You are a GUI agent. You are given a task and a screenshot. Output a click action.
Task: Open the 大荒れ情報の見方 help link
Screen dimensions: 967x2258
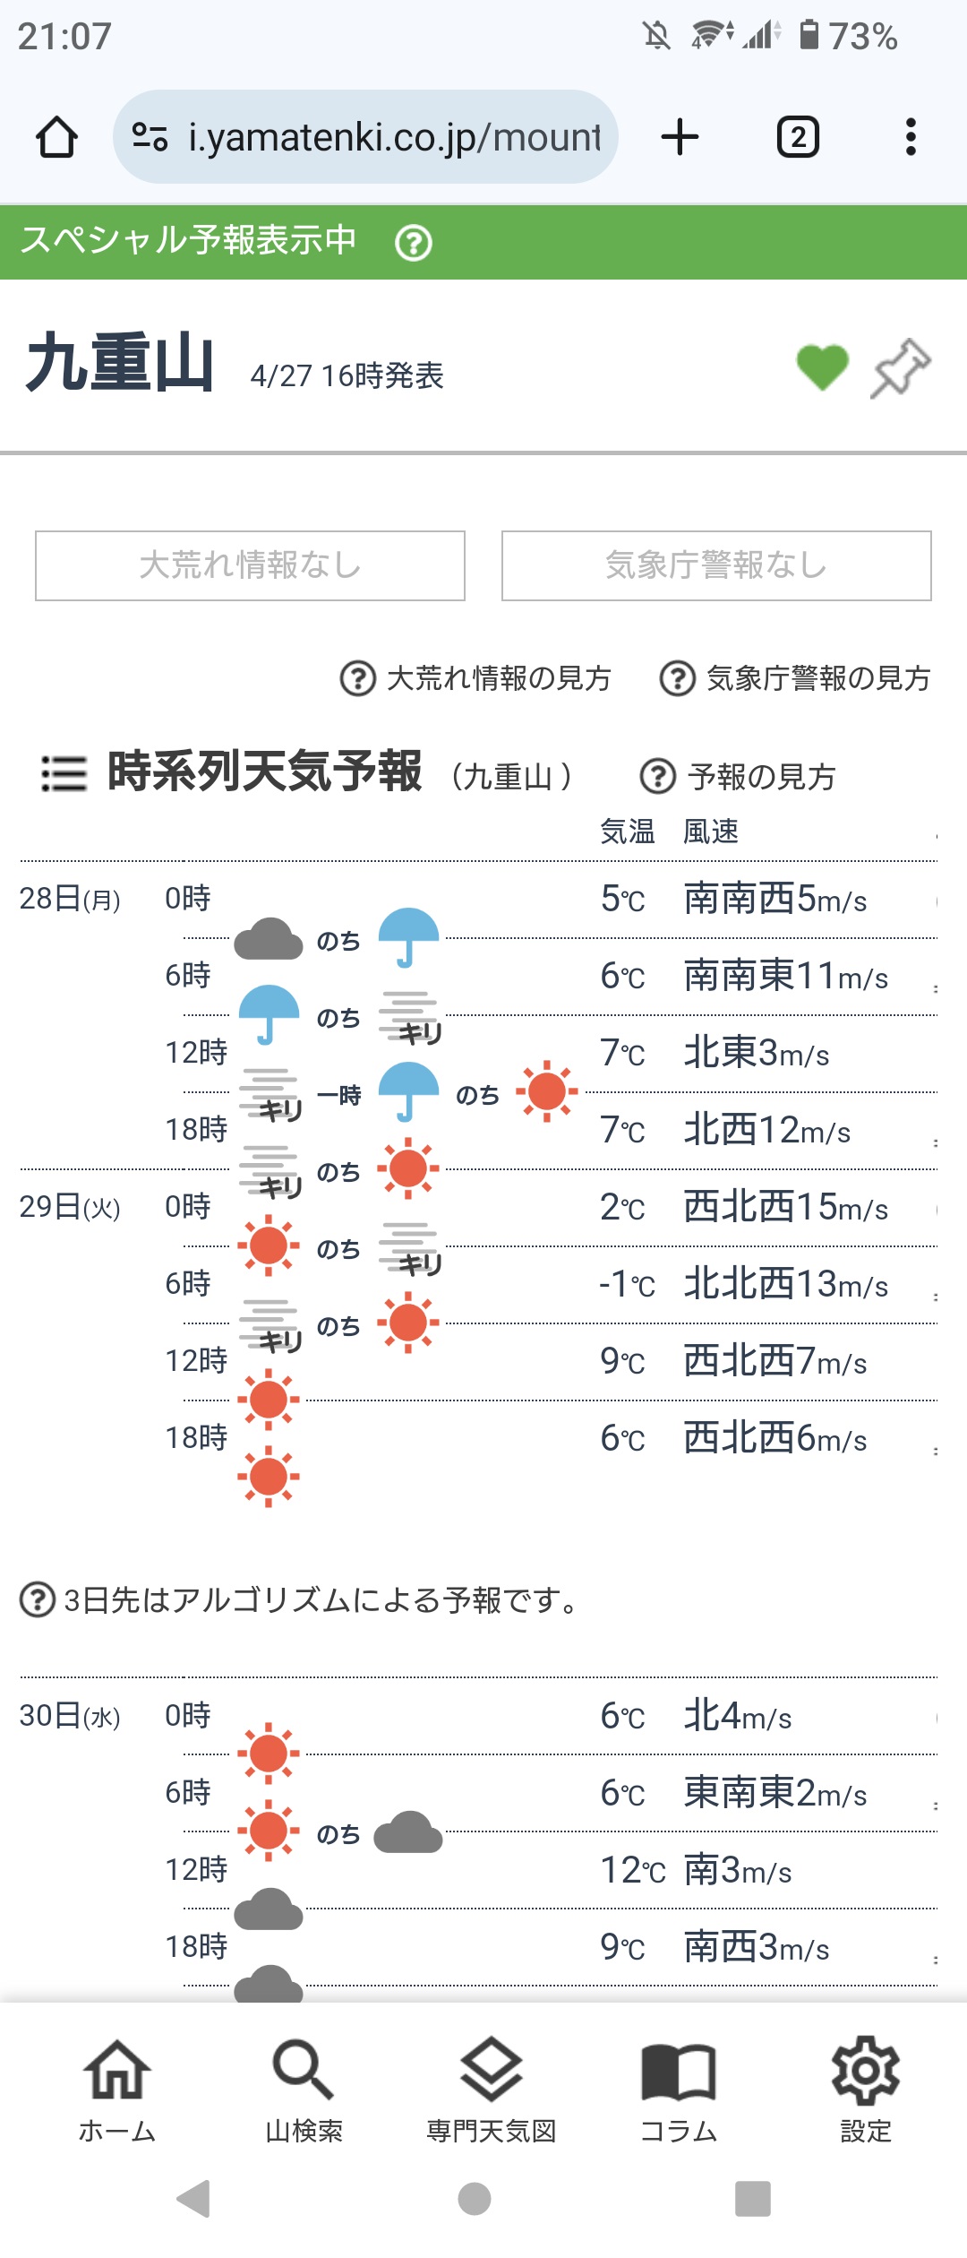pyautogui.click(x=476, y=678)
